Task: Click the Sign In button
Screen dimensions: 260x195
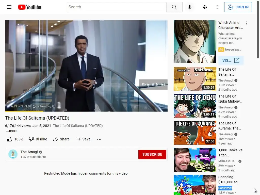Action: pos(238,7)
